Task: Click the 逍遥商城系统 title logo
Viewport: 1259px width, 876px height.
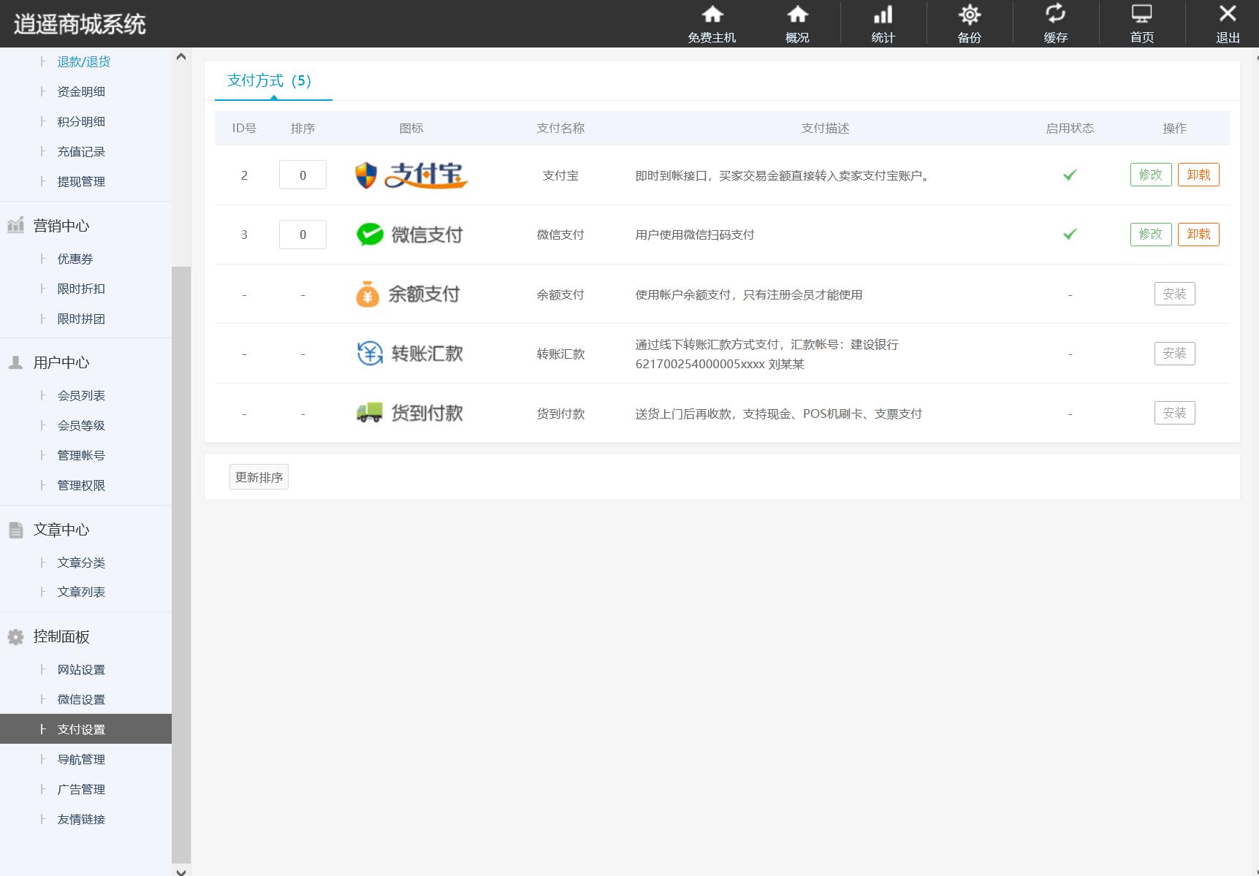Action: tap(80, 24)
